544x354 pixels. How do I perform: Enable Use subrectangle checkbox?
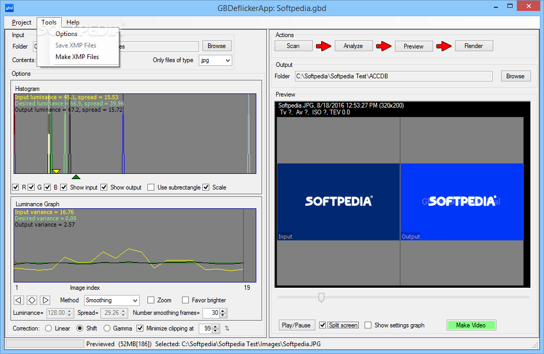click(151, 187)
